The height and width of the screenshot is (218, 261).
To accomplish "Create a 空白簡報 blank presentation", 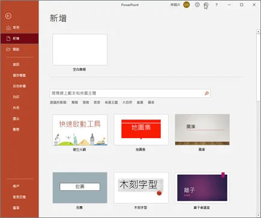I will (80, 49).
